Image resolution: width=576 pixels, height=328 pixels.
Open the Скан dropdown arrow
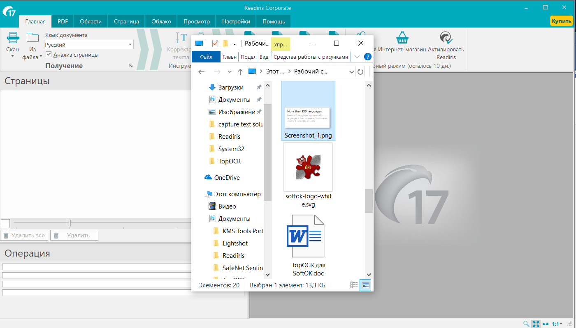coord(13,57)
